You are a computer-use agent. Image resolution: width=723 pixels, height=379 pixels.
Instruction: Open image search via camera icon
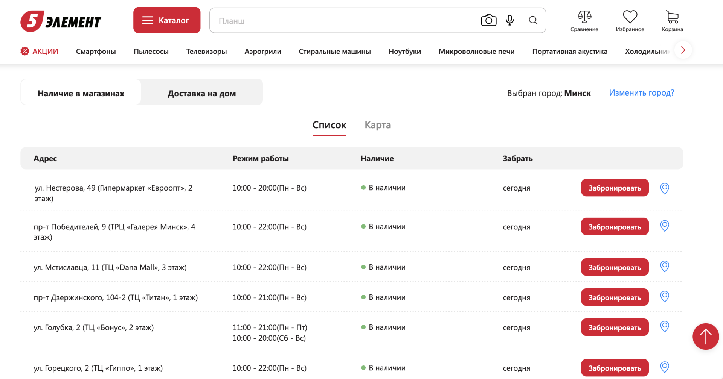488,20
